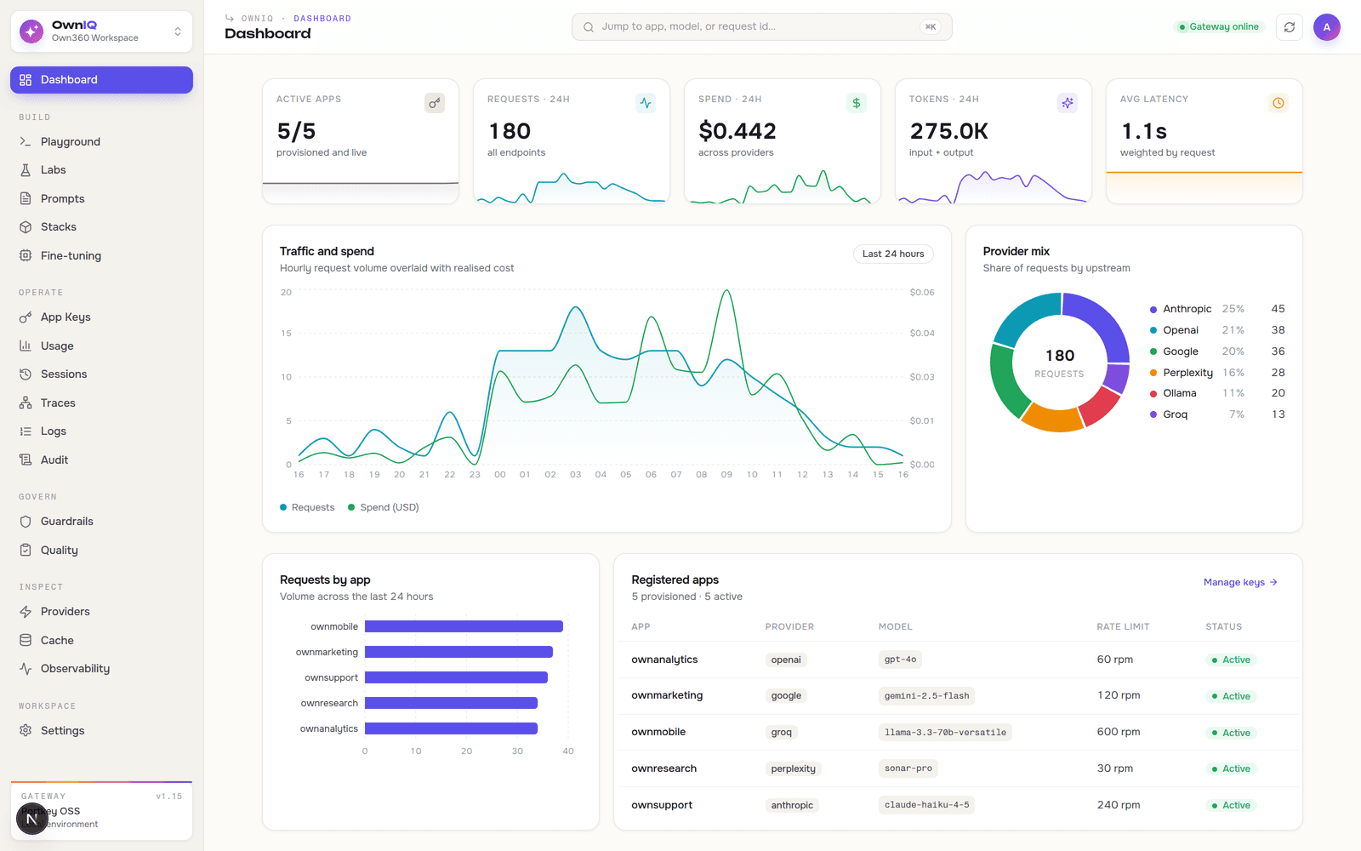Click Active status of ownsupport row
The width and height of the screenshot is (1361, 851).
pyautogui.click(x=1231, y=805)
